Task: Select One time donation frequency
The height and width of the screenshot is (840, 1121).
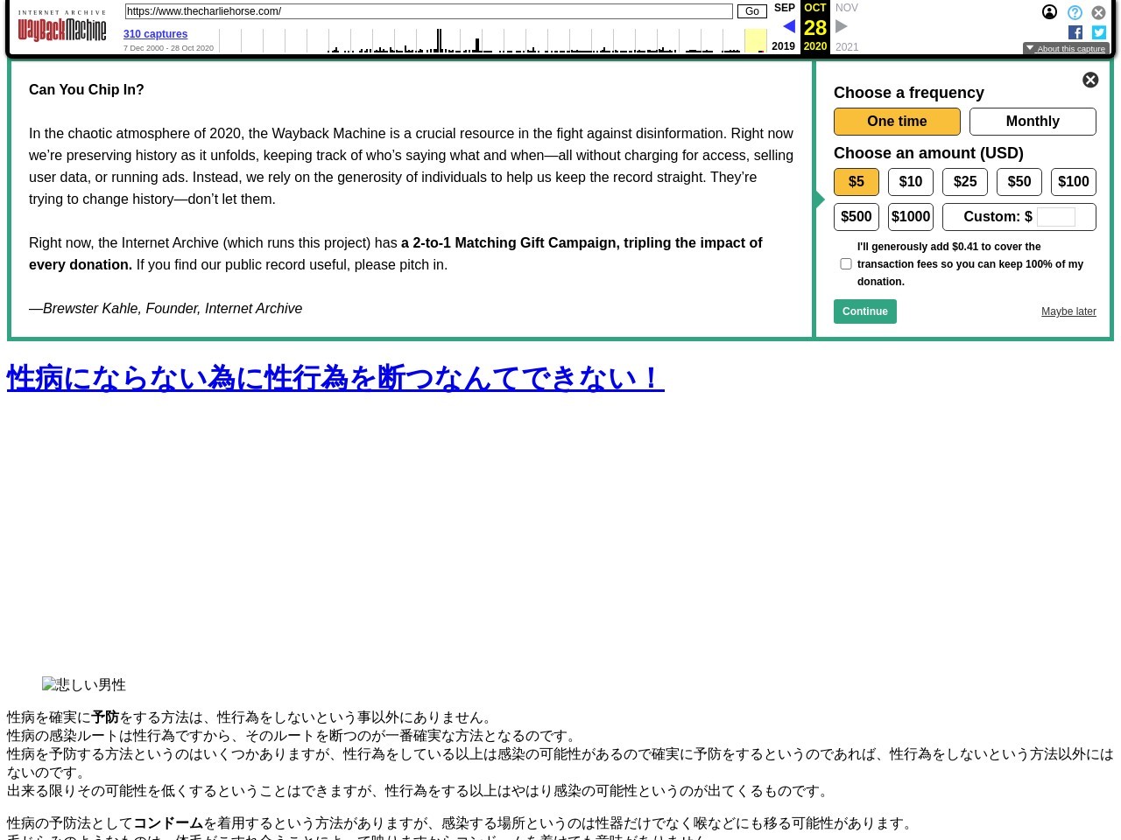Action: (897, 122)
